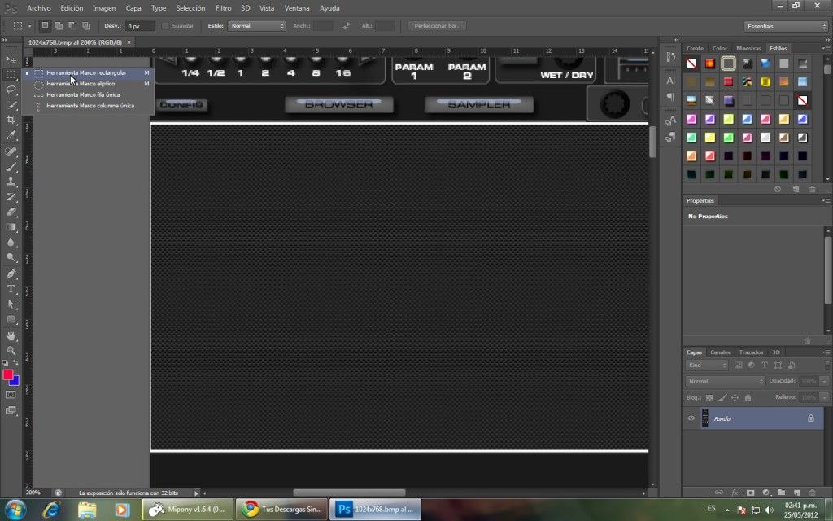833x521 pixels.
Task: Open the Ventana menu
Action: 297,8
